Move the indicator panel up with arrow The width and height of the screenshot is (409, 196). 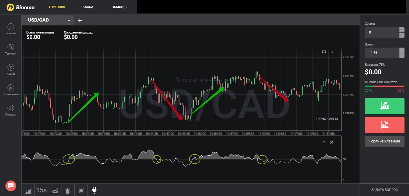pyautogui.click(x=324, y=142)
